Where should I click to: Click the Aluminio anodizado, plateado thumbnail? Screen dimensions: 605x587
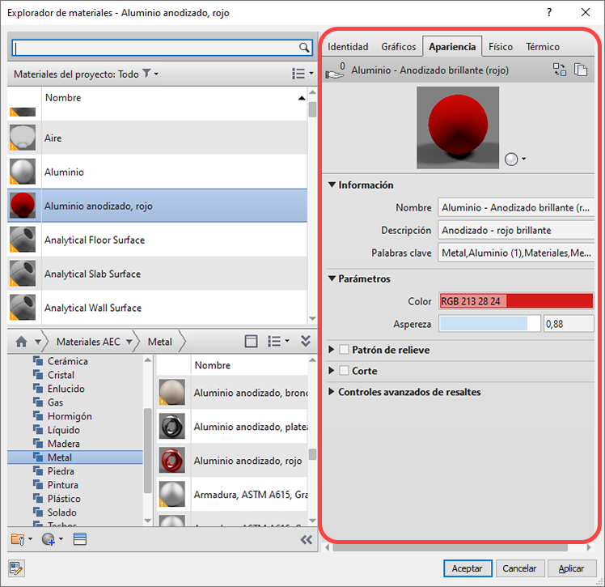point(172,426)
